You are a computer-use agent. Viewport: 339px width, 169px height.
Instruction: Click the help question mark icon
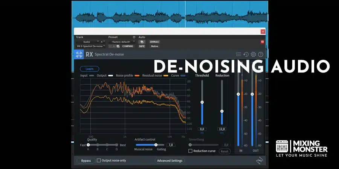pos(260,54)
